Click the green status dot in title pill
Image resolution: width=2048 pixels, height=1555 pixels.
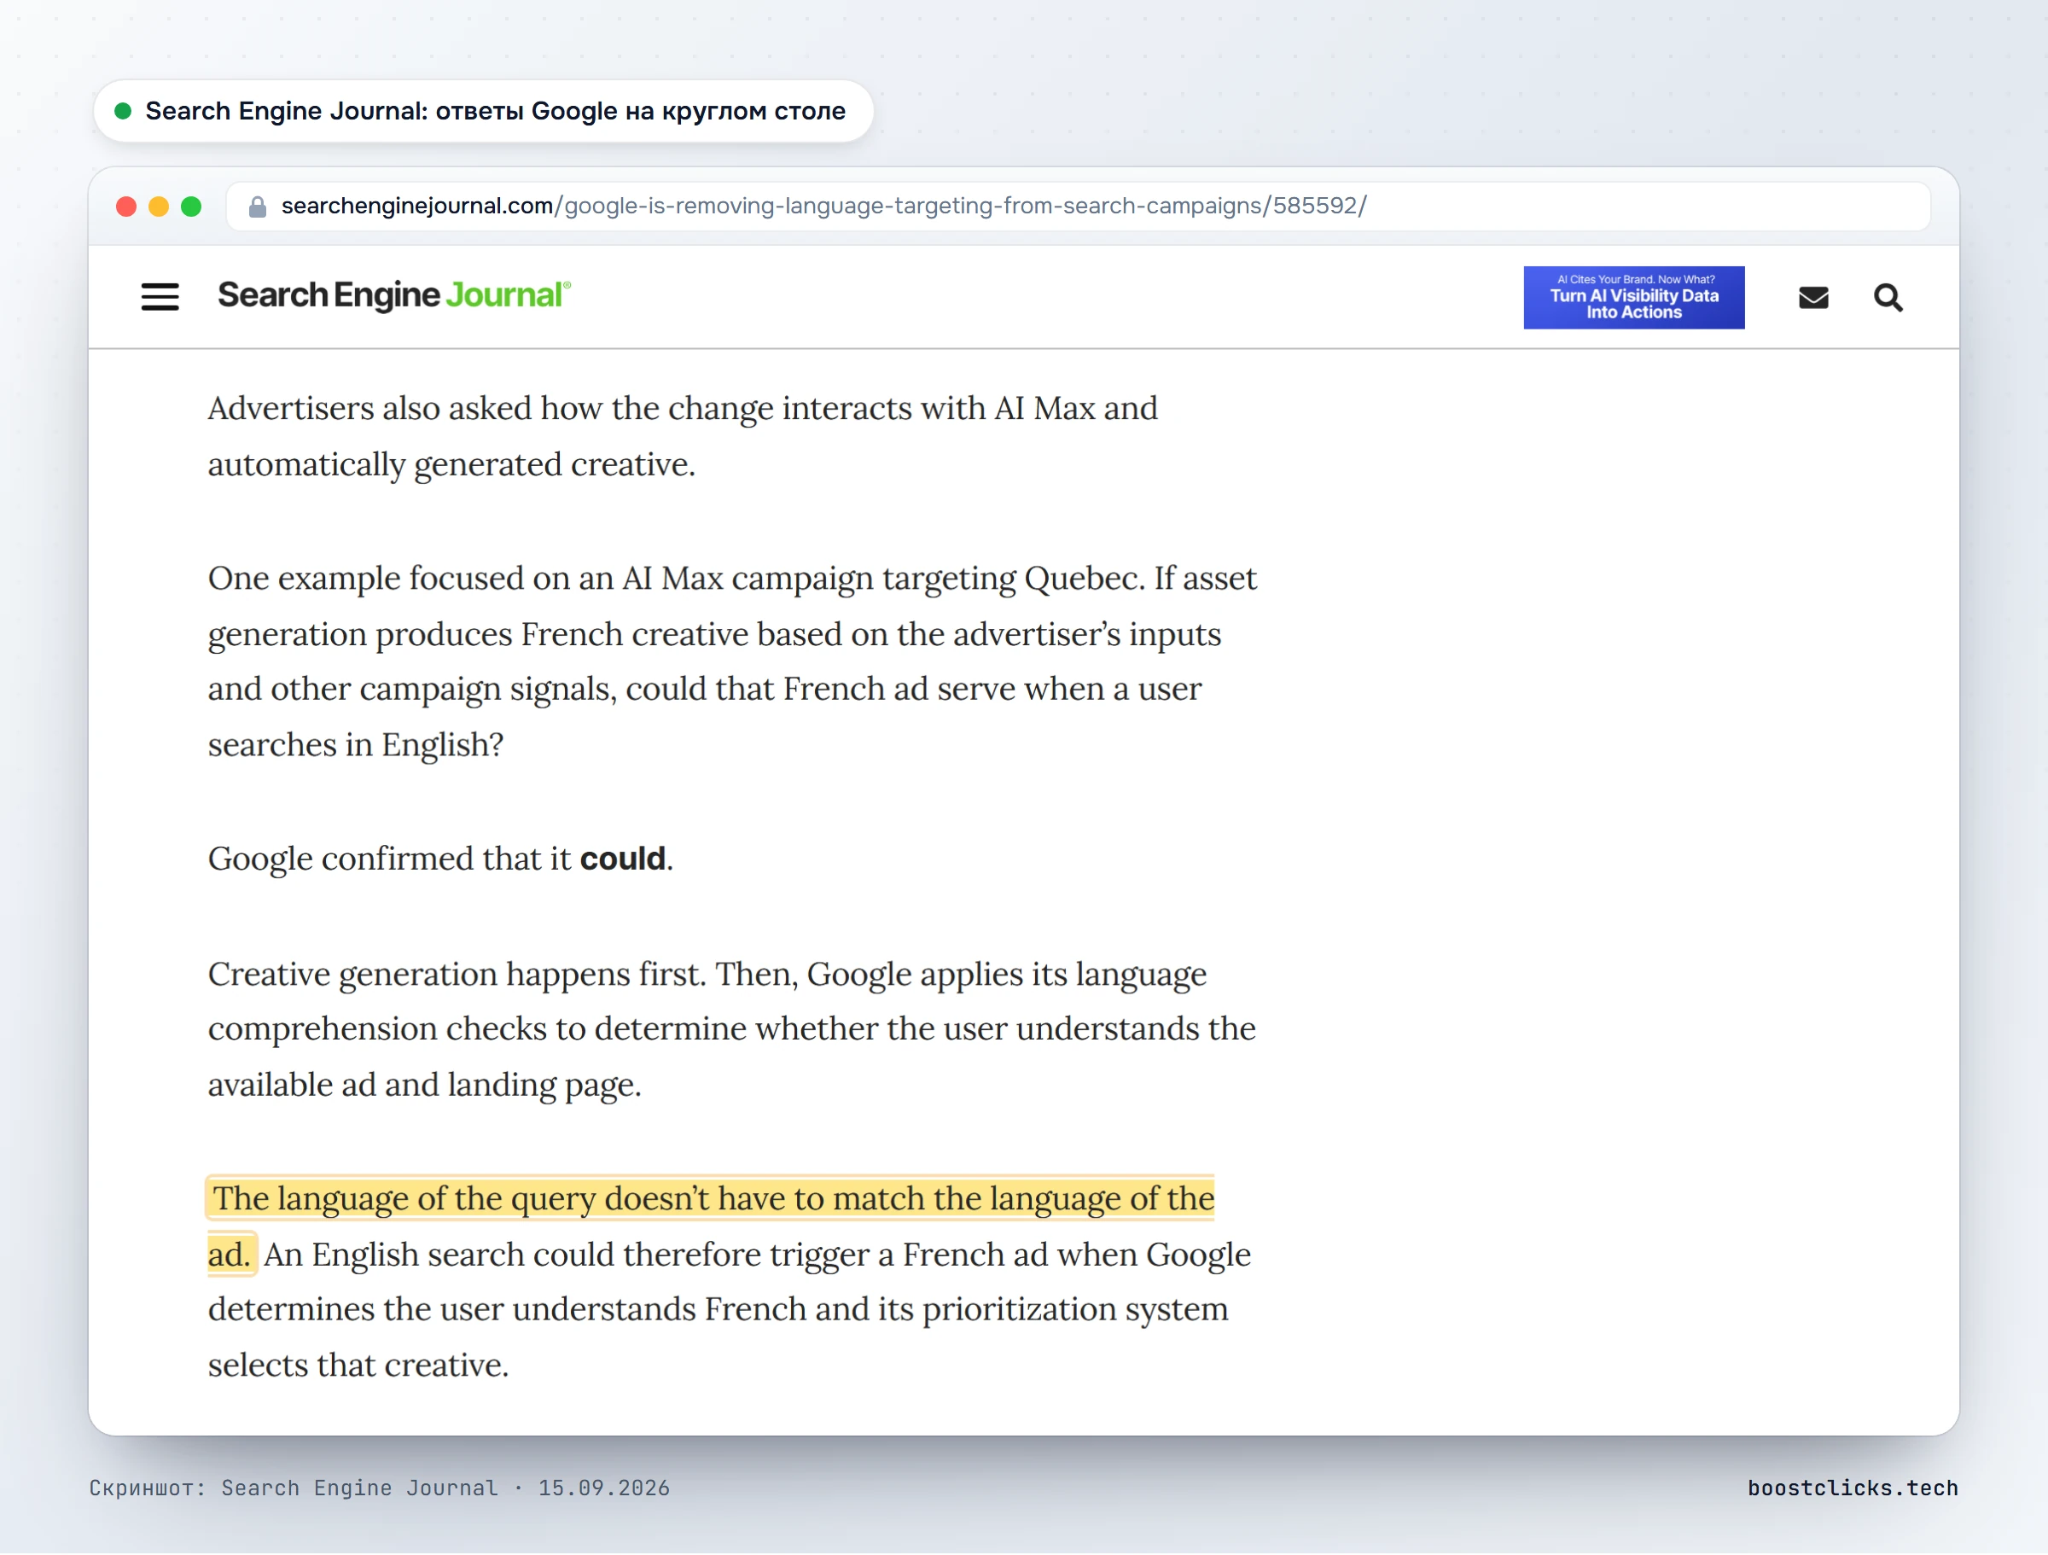click(122, 111)
